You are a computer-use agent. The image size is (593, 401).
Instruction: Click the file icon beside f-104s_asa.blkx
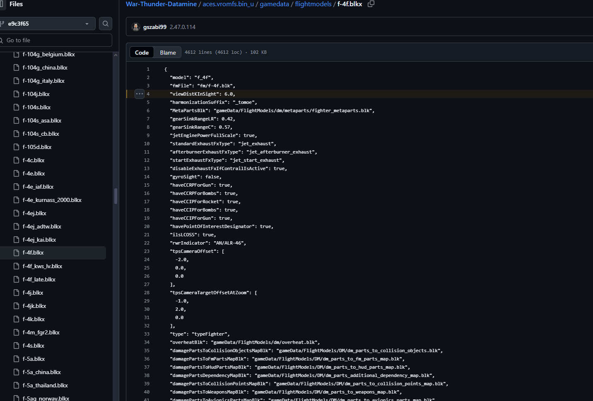[x=17, y=120]
